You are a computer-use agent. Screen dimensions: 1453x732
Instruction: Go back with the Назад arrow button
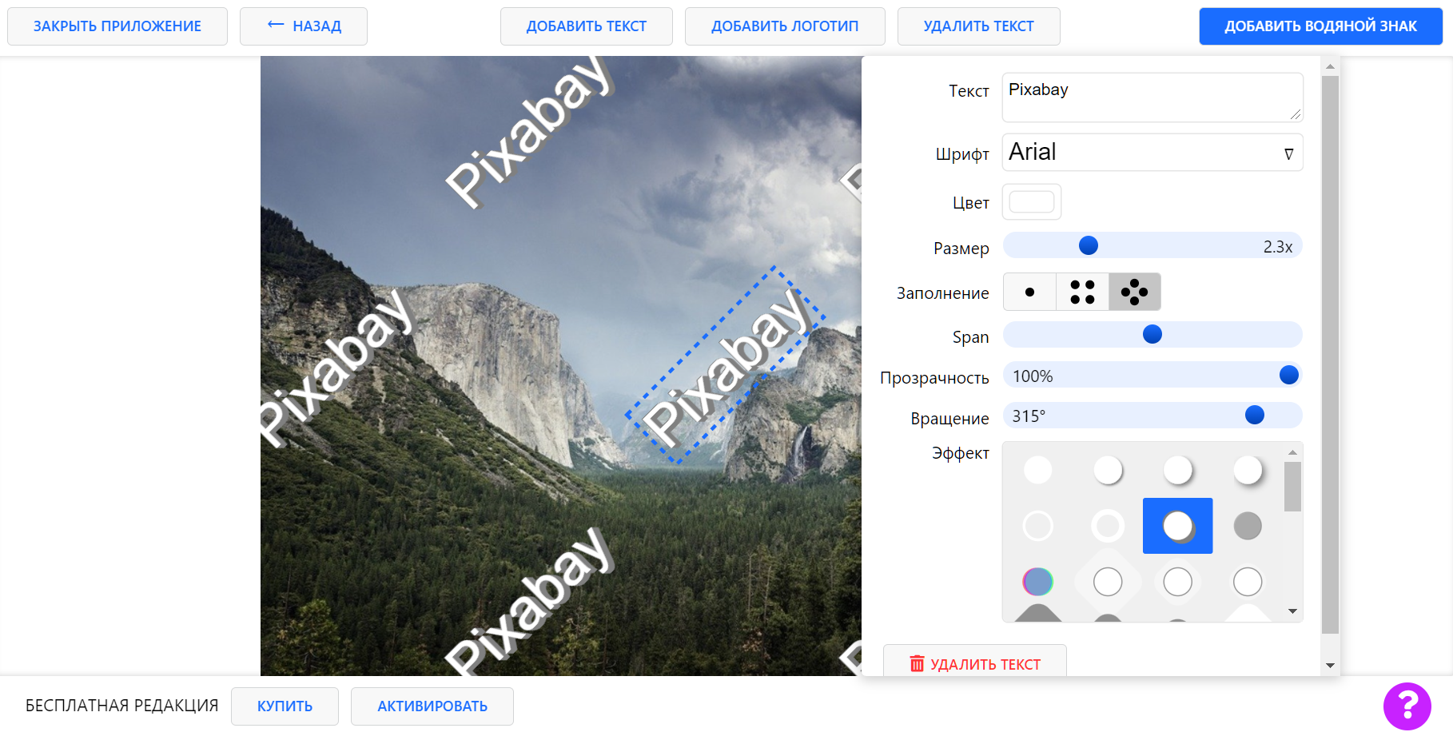[x=304, y=26]
